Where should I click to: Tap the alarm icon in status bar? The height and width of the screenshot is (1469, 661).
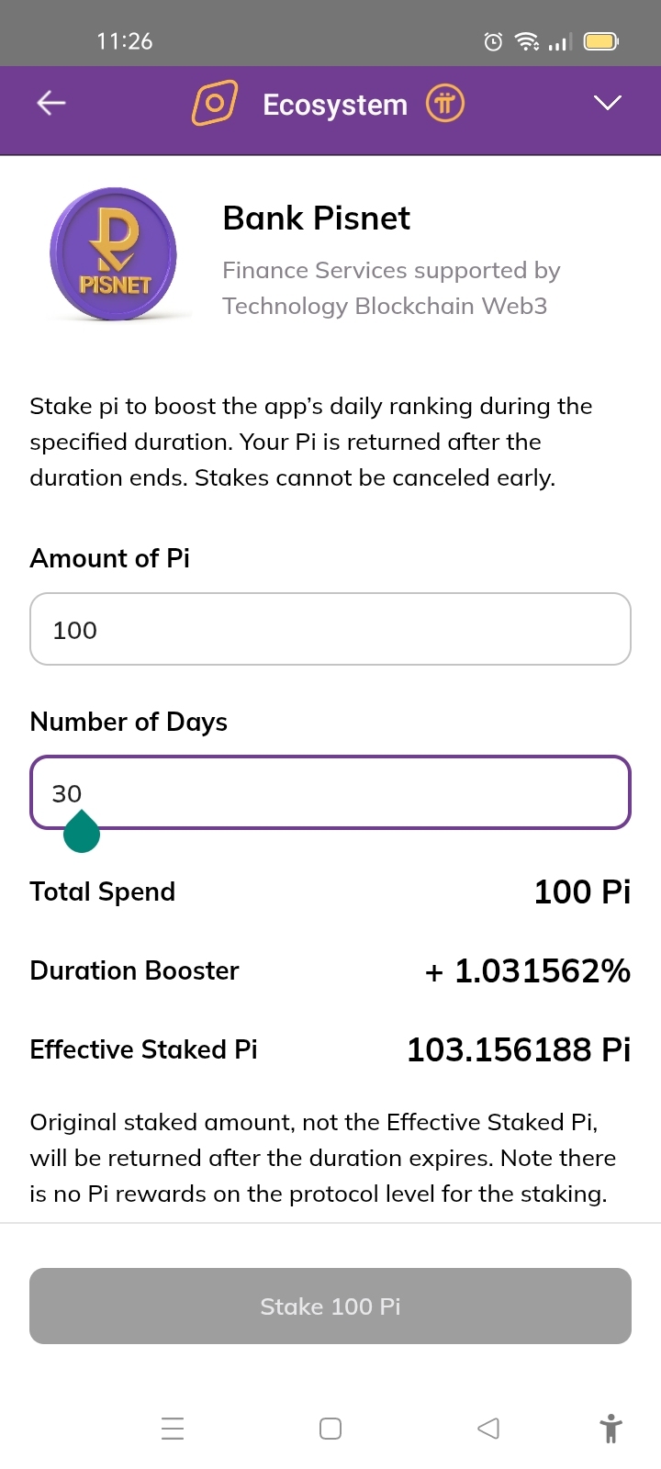point(493,41)
